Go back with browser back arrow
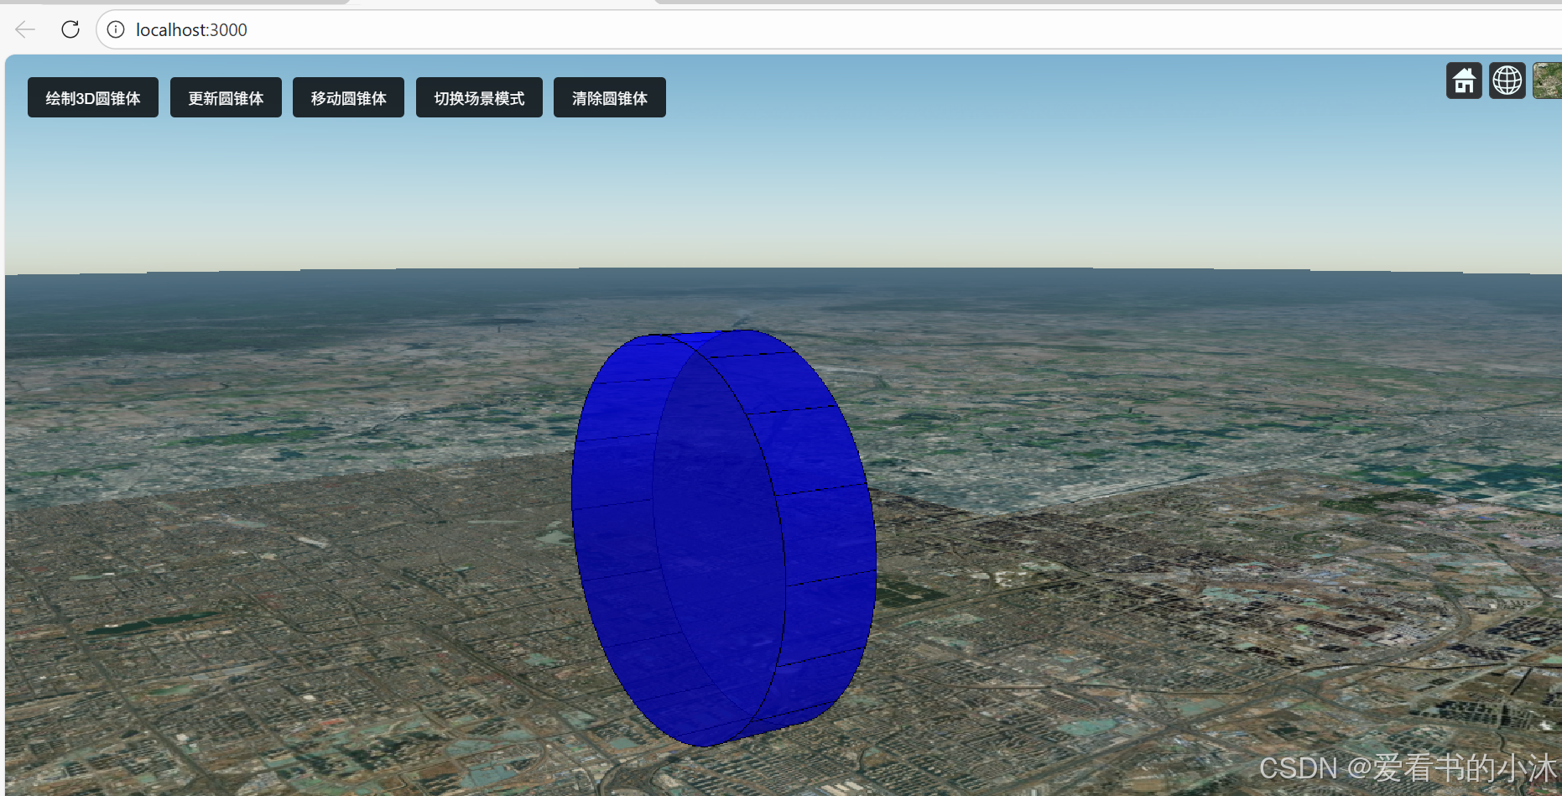This screenshot has height=796, width=1562. pos(25,29)
